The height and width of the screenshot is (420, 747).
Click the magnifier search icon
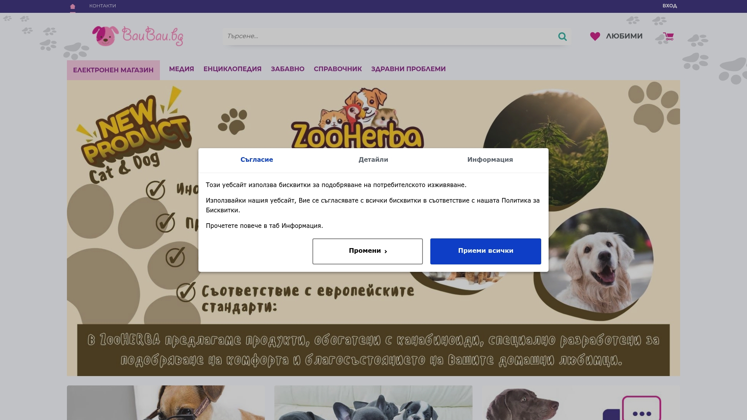coord(563,37)
